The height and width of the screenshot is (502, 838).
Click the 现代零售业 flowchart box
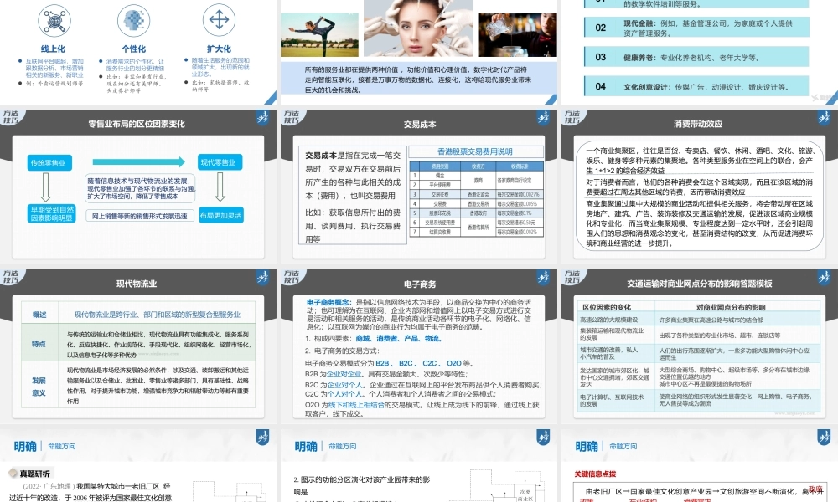(220, 162)
